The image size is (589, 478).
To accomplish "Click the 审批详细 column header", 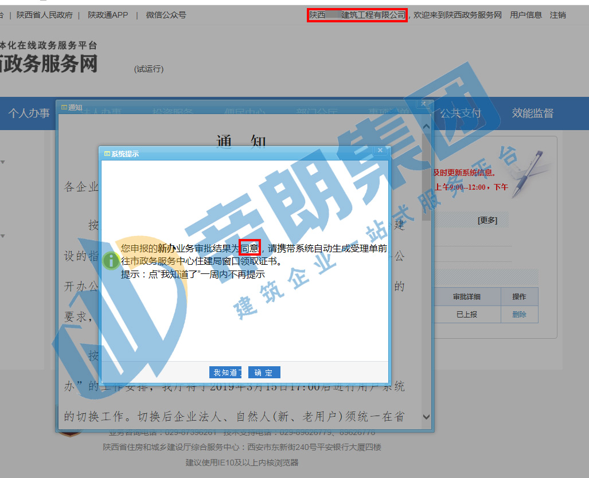I will pyautogui.click(x=467, y=297).
